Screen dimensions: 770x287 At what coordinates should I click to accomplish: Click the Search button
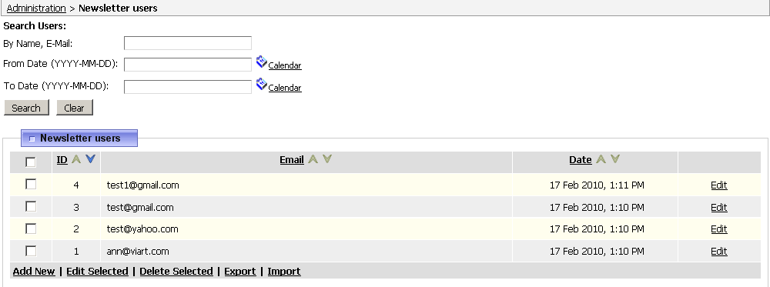click(26, 108)
